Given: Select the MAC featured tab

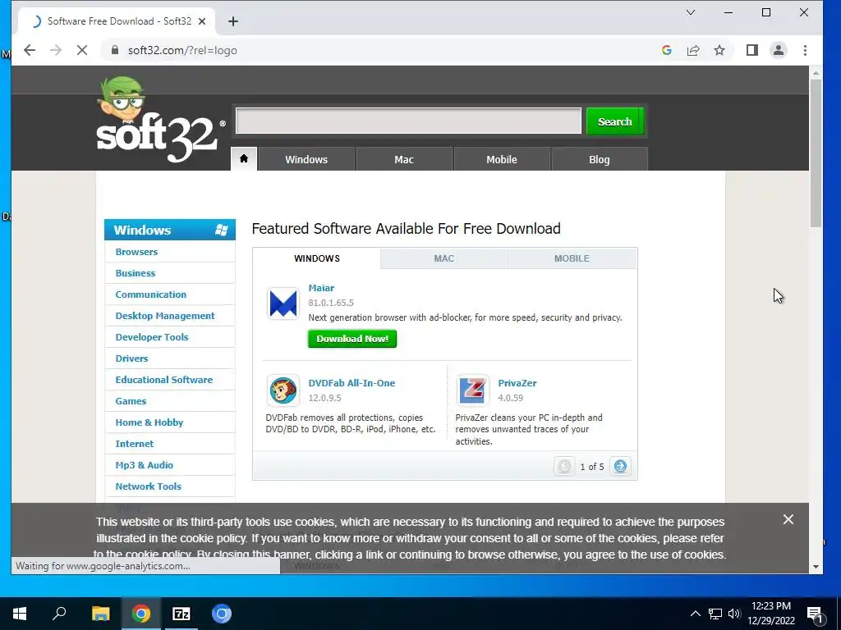Looking at the screenshot, I should [x=444, y=258].
